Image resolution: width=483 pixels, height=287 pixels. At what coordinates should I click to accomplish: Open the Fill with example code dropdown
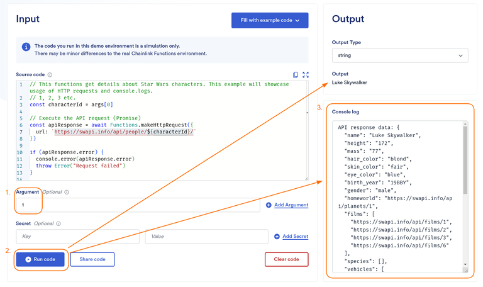pyautogui.click(x=270, y=20)
